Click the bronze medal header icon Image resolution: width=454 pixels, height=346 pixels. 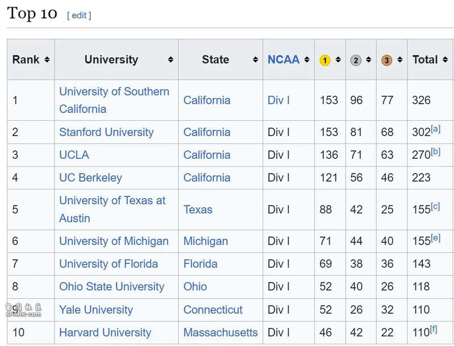[386, 60]
